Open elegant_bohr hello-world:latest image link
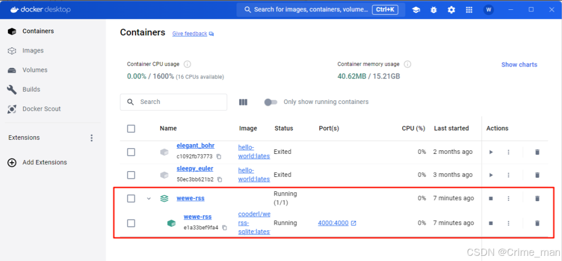Viewport: 562px width, 261px height. tap(254, 152)
